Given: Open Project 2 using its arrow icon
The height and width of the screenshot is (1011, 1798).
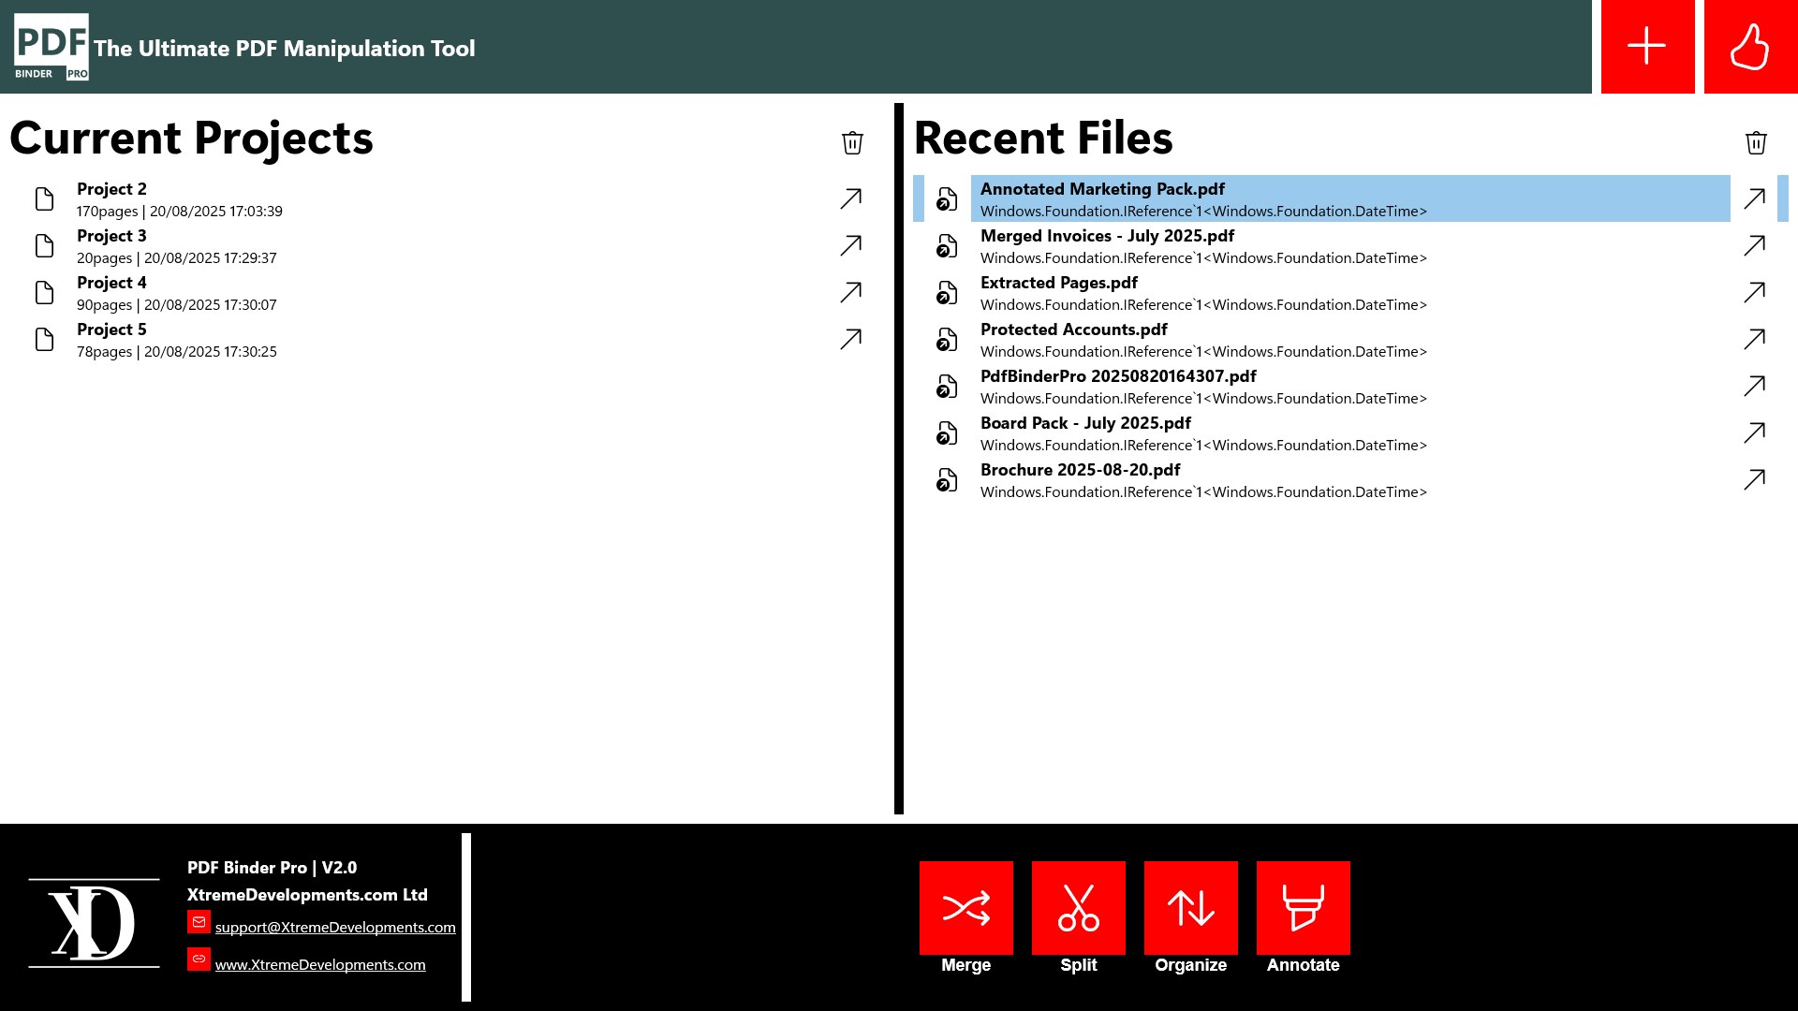Looking at the screenshot, I should tap(848, 198).
